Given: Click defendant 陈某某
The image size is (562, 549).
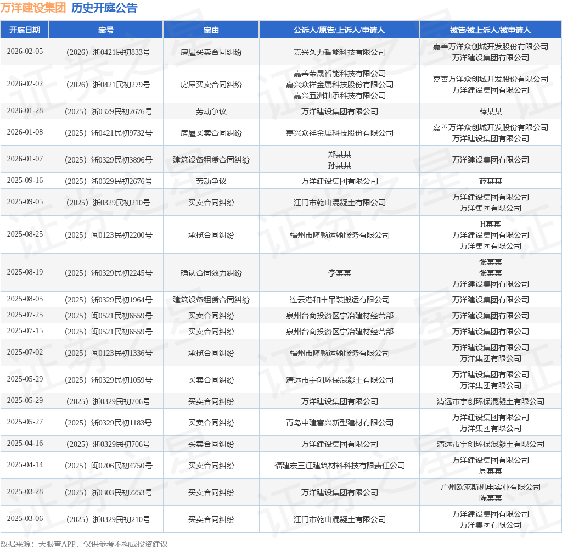Looking at the screenshot, I should 490,498.
